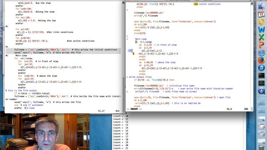Launch Microsoft Outlook from the dock
Screen dimensions: 267x150
point(262,22)
